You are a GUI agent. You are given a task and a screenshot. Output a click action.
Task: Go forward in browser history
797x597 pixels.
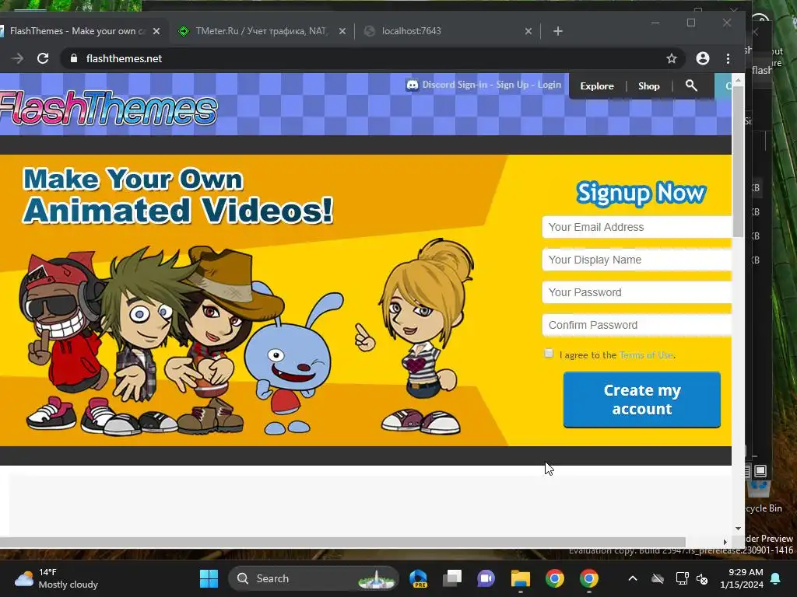coord(17,58)
